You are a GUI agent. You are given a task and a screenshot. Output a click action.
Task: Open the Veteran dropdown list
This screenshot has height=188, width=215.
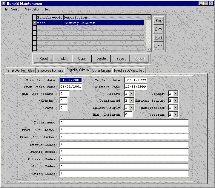click(175, 114)
